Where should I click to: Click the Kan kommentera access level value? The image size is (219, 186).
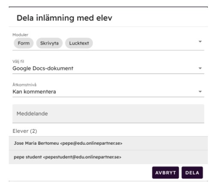click(x=34, y=91)
